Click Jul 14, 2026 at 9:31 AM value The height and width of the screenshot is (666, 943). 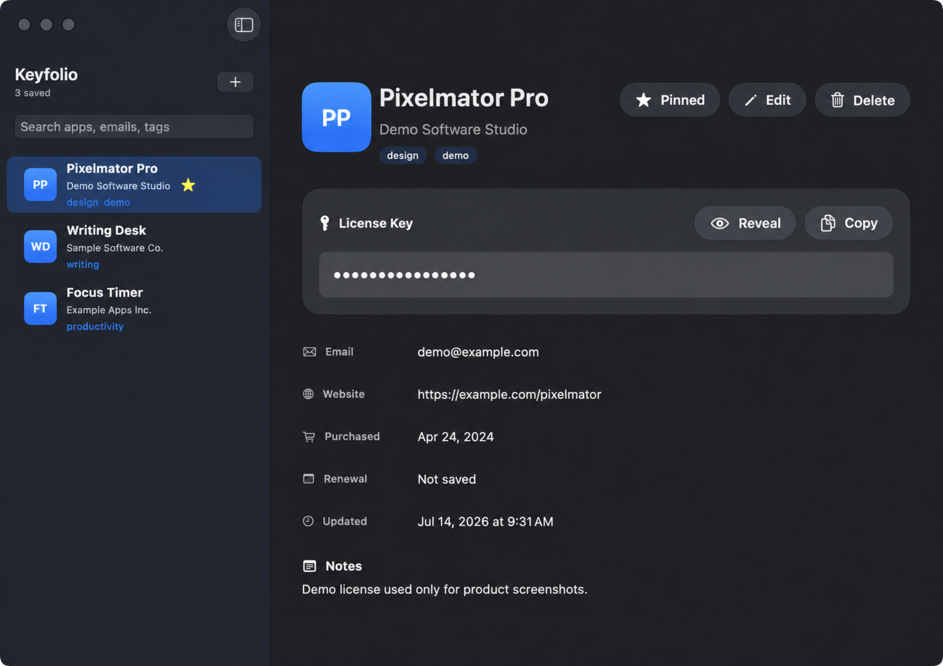tap(485, 522)
